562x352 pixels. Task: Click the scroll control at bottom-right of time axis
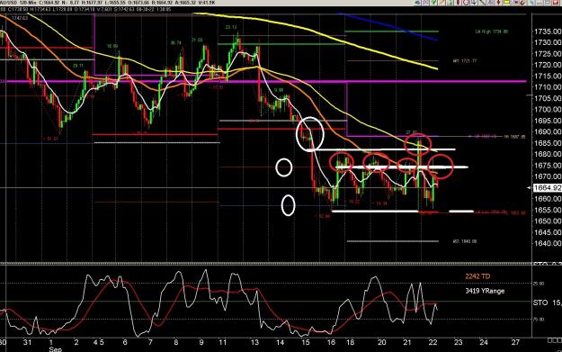click(x=554, y=339)
